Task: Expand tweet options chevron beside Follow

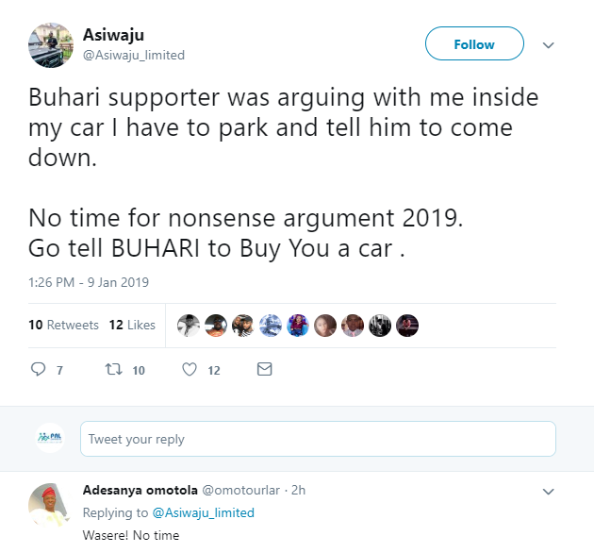Action: click(x=549, y=45)
